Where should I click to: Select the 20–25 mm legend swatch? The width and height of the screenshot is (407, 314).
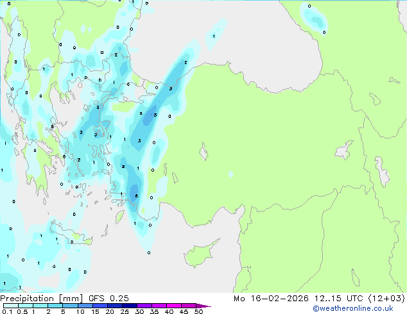point(114,306)
